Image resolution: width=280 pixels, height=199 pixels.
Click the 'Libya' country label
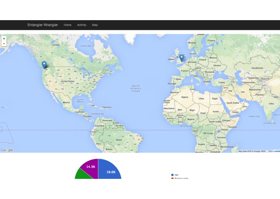[201, 99]
